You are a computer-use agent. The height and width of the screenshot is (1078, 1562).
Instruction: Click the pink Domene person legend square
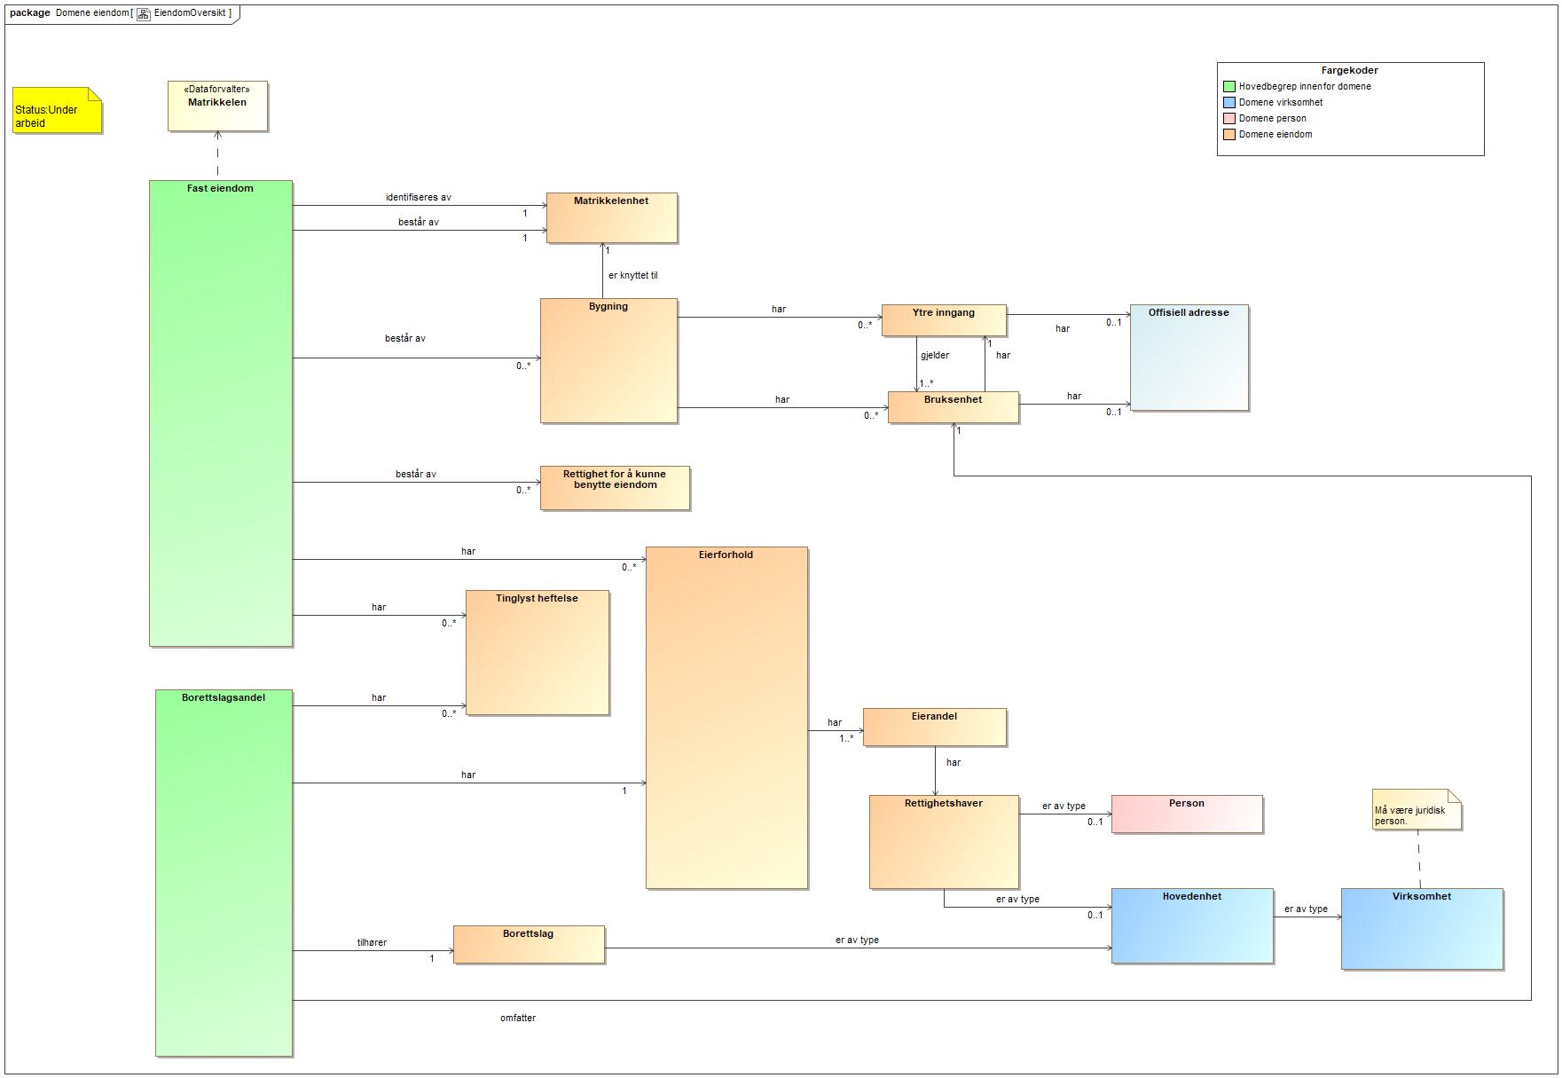1228,119
